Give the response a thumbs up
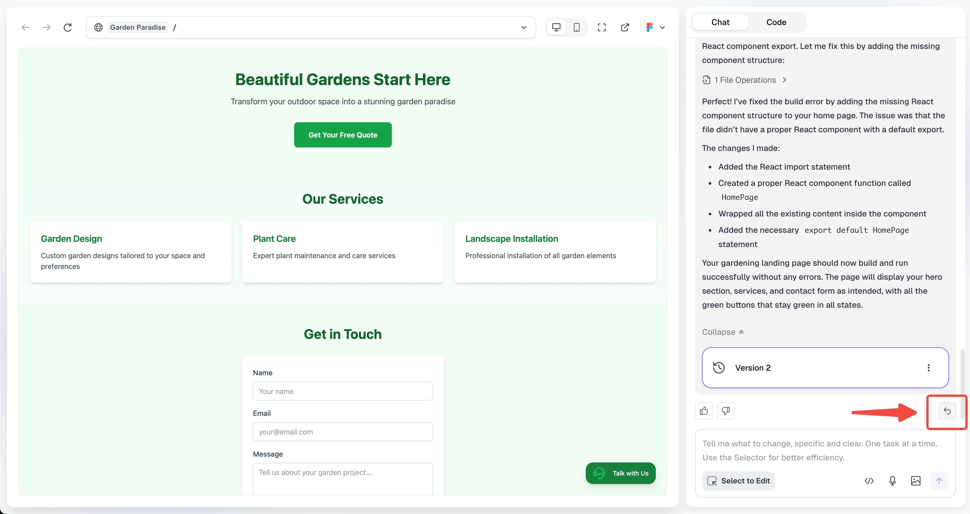 pyautogui.click(x=703, y=411)
